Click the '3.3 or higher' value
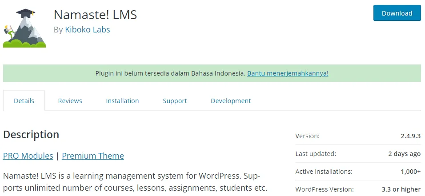 pyautogui.click(x=401, y=189)
